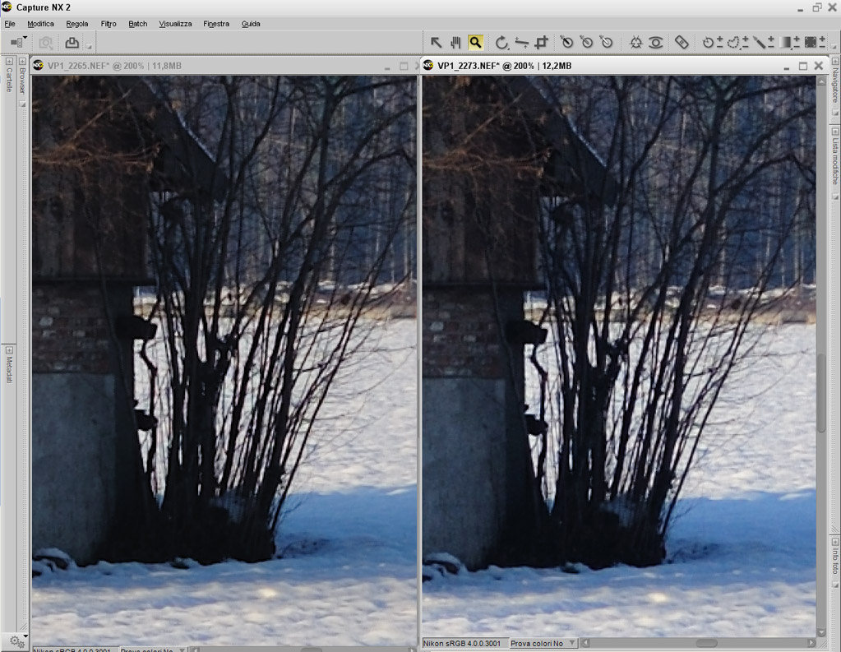Expand the Cartelle side panel
This screenshot has width=841, height=652.
9,62
